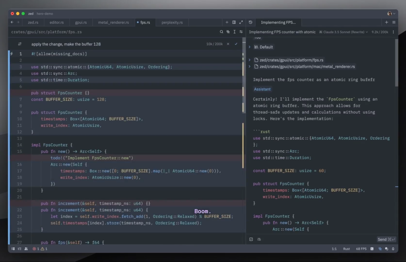Toggle the outline panel in status bar
Image resolution: width=406 pixels, height=262 pixels.
pos(20,248)
